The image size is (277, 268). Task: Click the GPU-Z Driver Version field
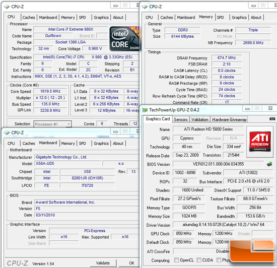(223, 225)
